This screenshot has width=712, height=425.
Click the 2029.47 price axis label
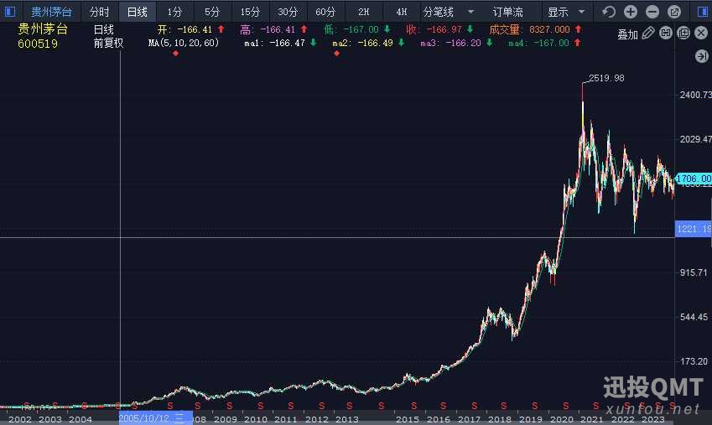pyautogui.click(x=695, y=139)
